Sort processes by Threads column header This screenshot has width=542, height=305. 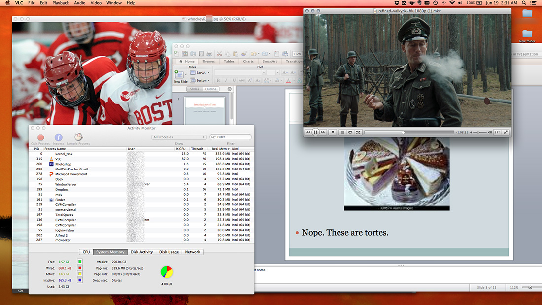click(197, 149)
